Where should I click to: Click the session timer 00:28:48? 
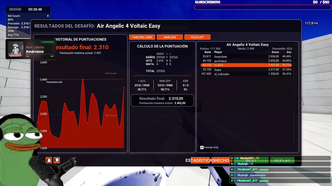tap(35, 9)
